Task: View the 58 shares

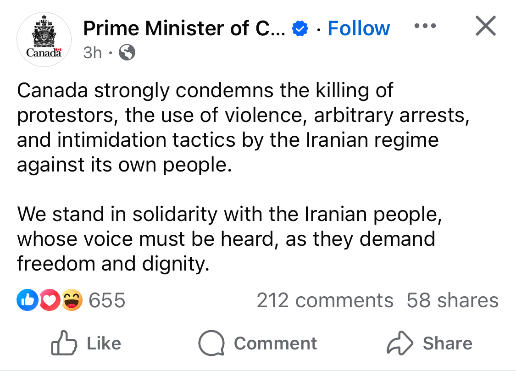Action: tap(452, 301)
